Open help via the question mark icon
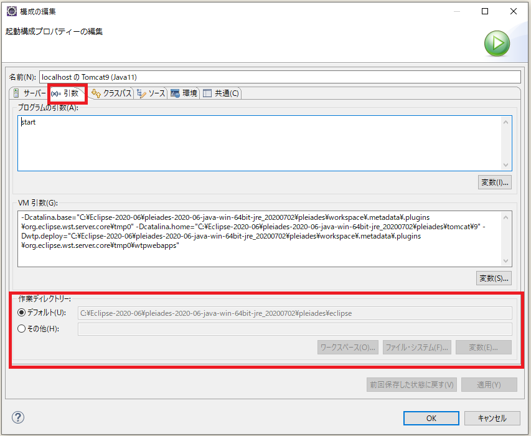Viewport: 531px width, 436px height. click(18, 417)
